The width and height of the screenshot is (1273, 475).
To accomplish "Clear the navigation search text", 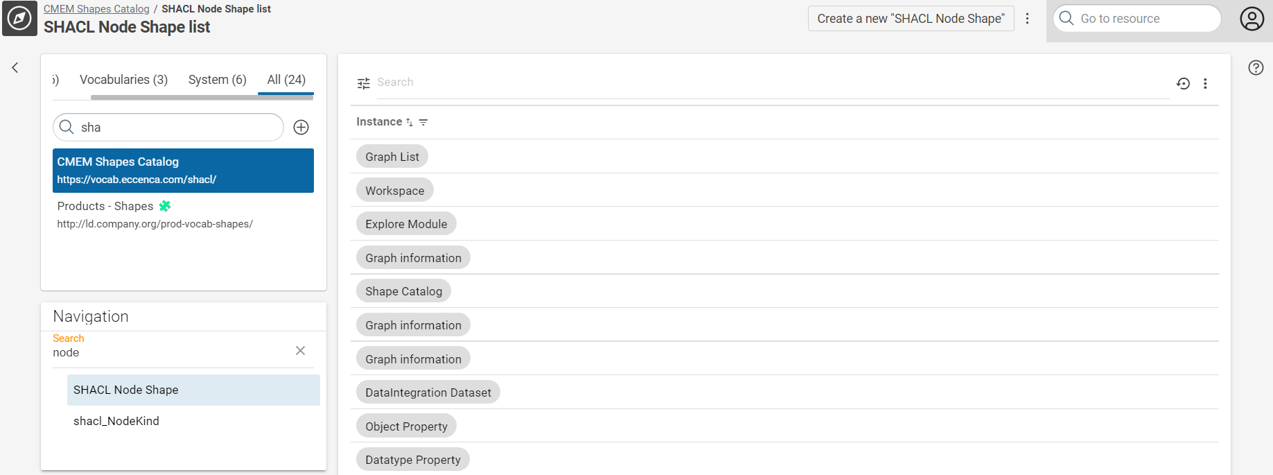I will click(x=300, y=351).
